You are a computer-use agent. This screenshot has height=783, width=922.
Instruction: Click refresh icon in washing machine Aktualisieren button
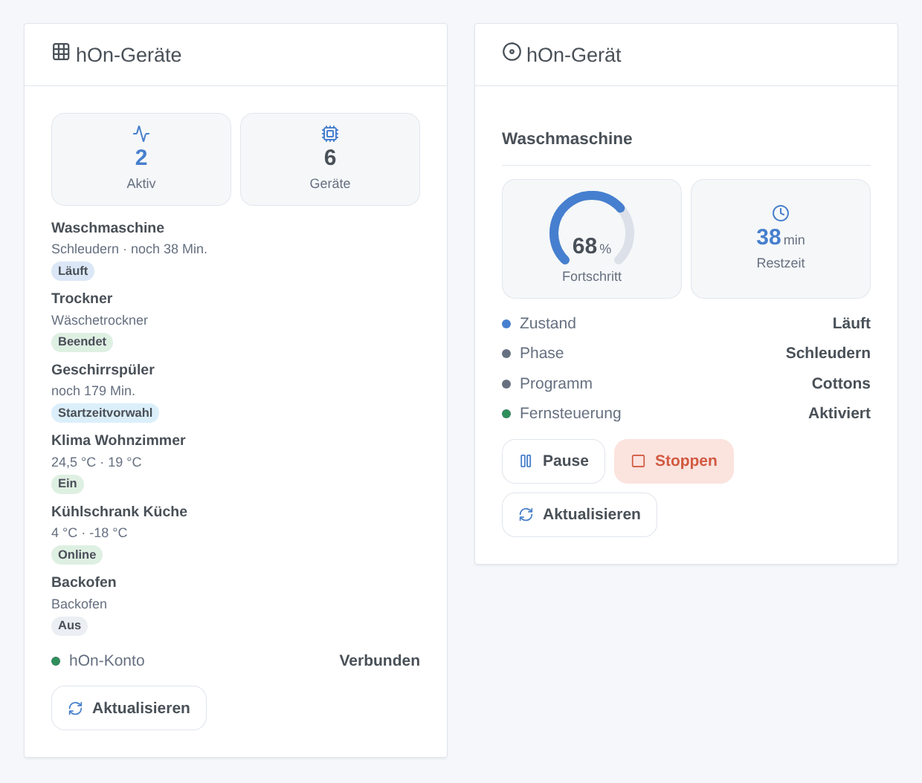pos(526,515)
